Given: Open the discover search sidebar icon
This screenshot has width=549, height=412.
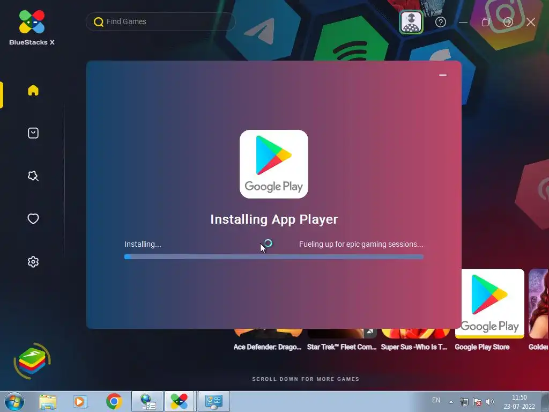Looking at the screenshot, I should (33, 176).
